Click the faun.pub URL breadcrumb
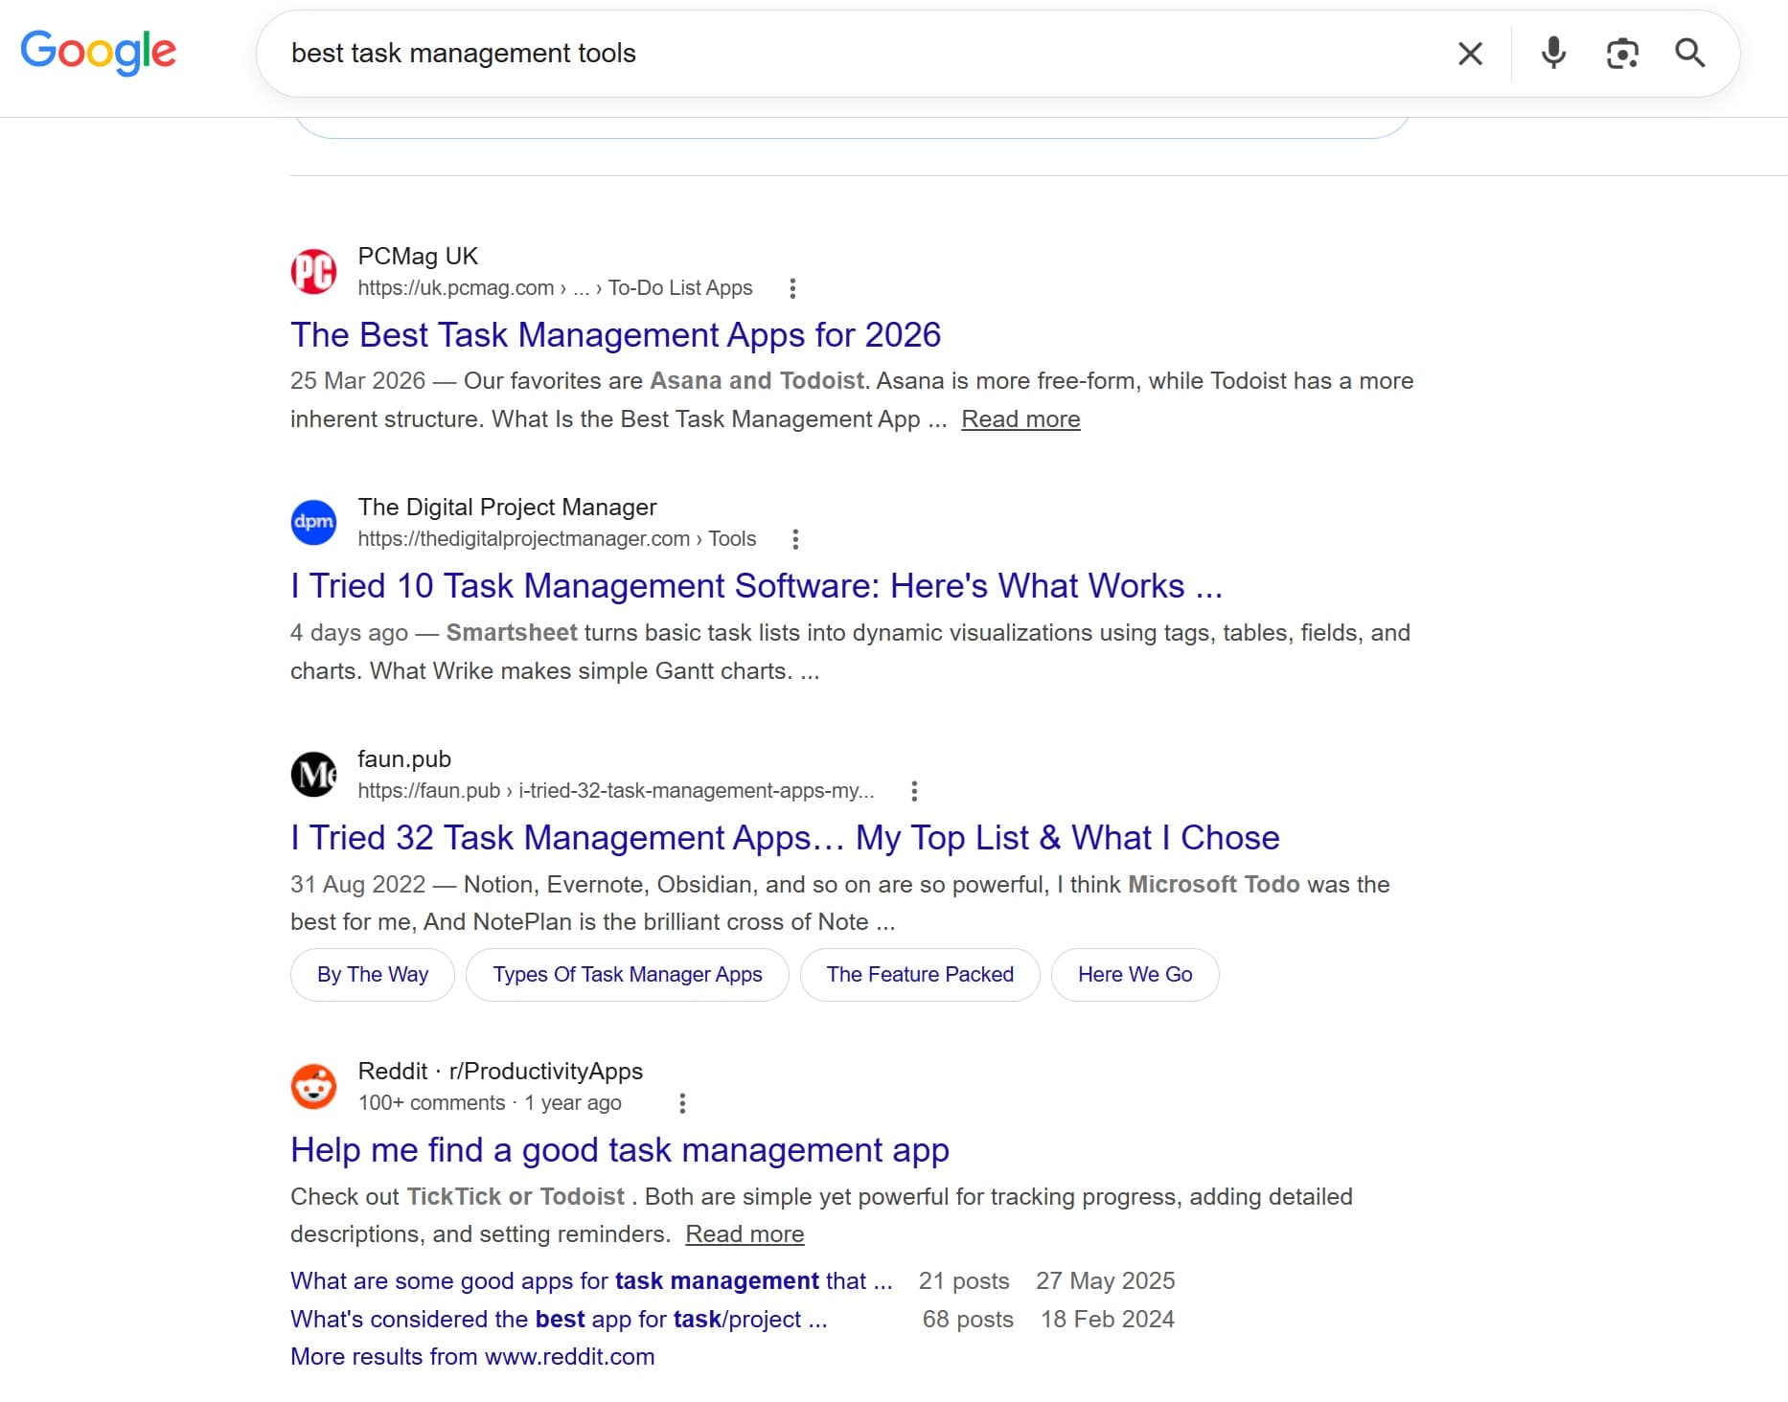The image size is (1788, 1402). [616, 791]
